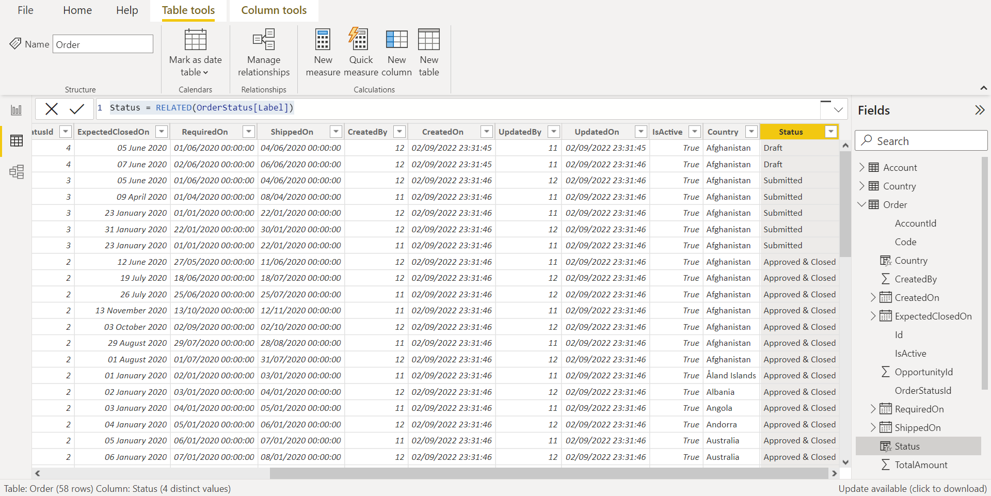The height and width of the screenshot is (496, 991).
Task: Click the New measure icon
Action: click(x=323, y=52)
